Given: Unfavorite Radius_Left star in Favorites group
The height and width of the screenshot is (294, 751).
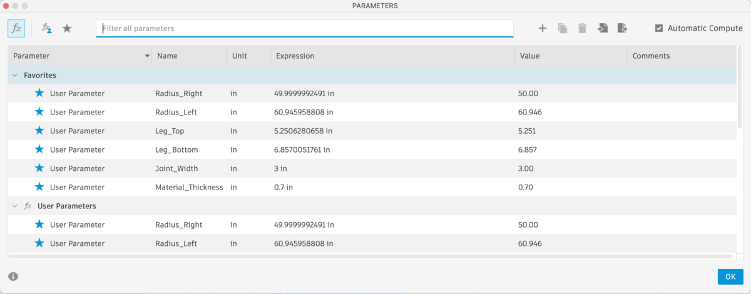Looking at the screenshot, I should (39, 112).
